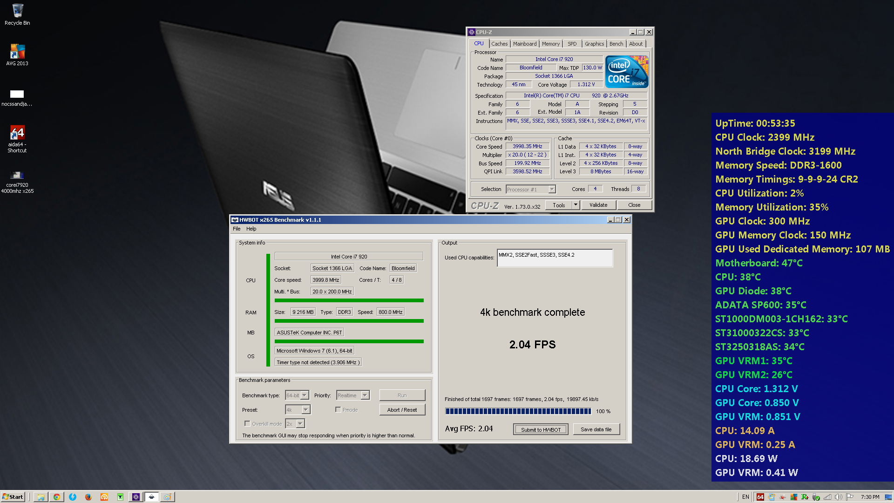This screenshot has height=503, width=894.
Task: Click the Show Desktop button in the tray
Action: click(x=888, y=497)
